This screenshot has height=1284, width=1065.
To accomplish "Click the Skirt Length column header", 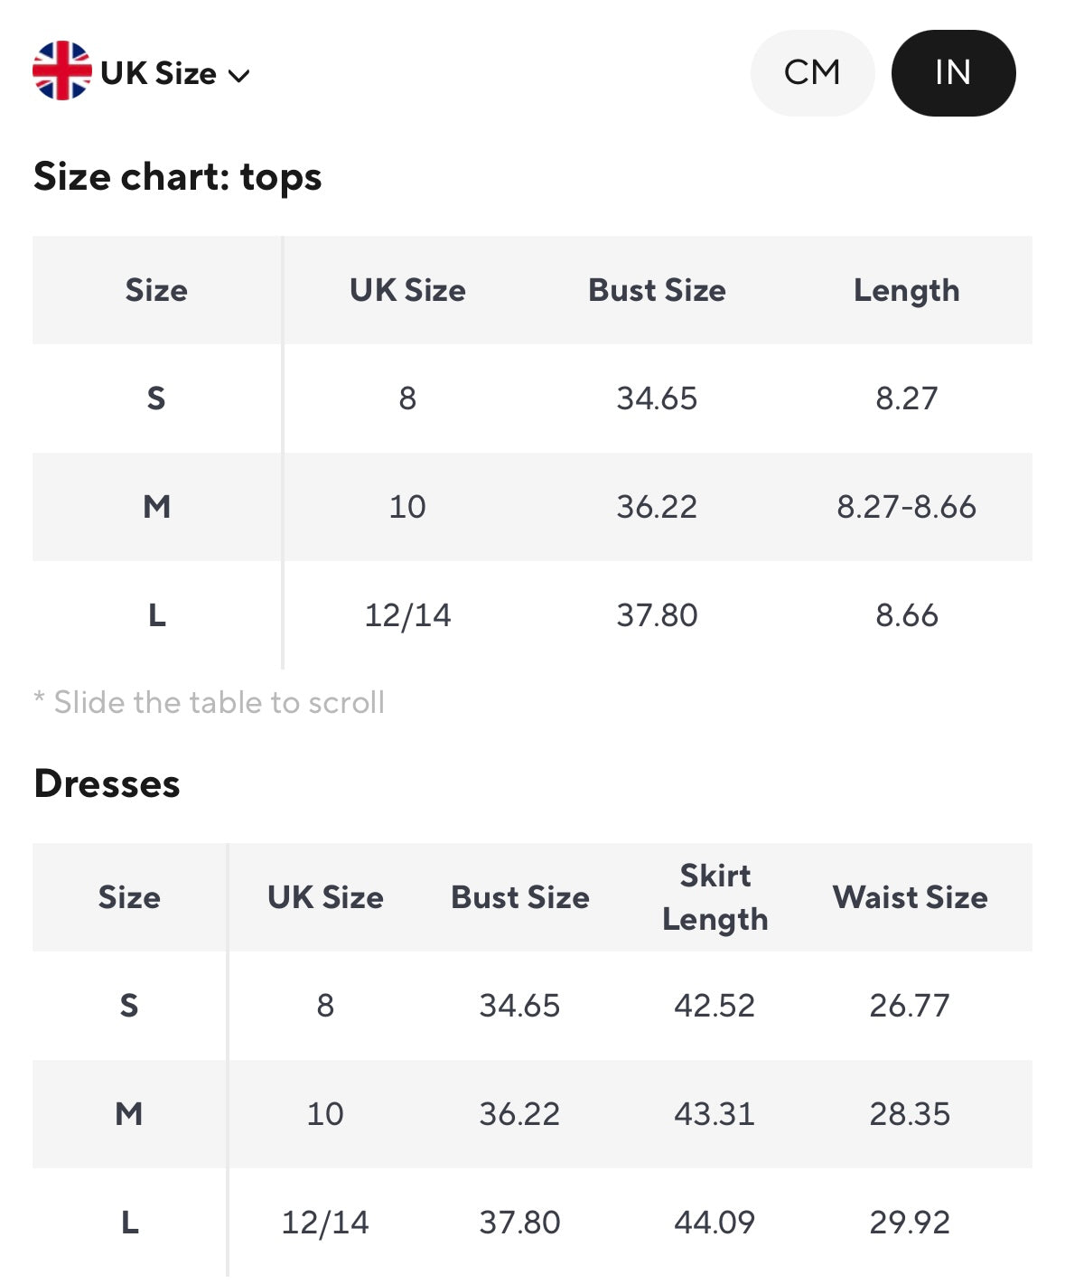I will click(x=715, y=897).
